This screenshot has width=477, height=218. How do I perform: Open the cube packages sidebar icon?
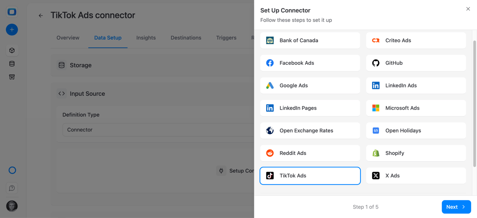(12, 50)
